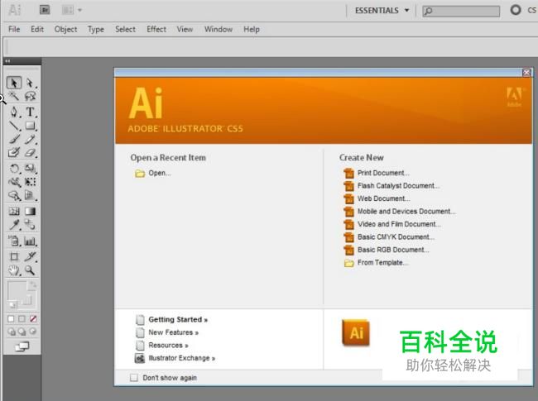The image size is (538, 401).
Task: Select the Gradient tool
Action: [x=30, y=211]
